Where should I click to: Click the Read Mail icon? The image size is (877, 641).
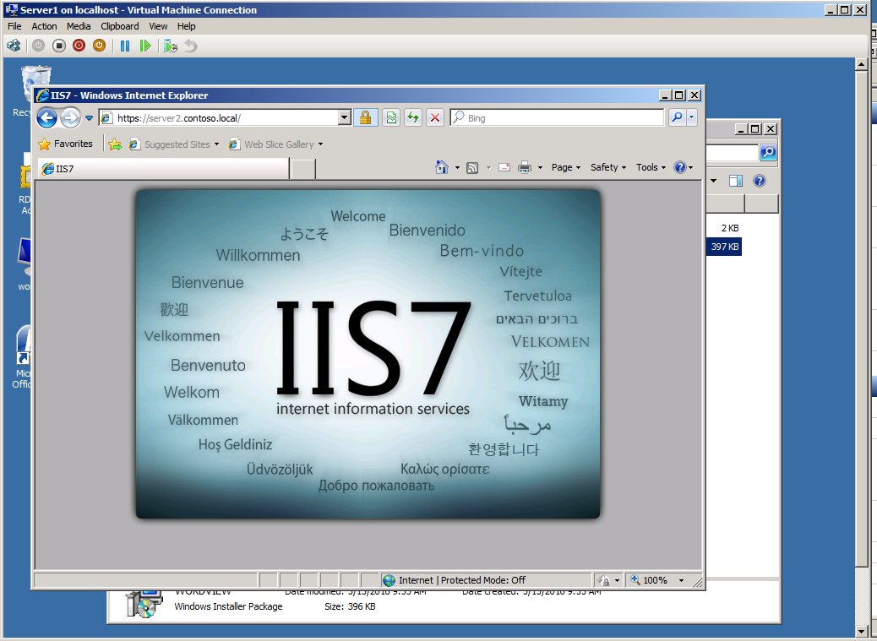[504, 167]
